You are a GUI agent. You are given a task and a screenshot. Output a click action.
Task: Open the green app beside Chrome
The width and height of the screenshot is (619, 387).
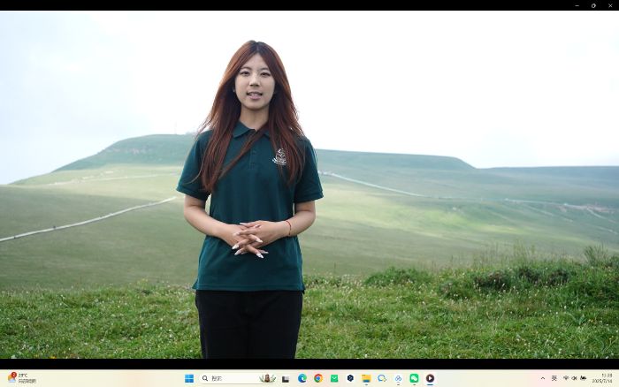coord(334,378)
